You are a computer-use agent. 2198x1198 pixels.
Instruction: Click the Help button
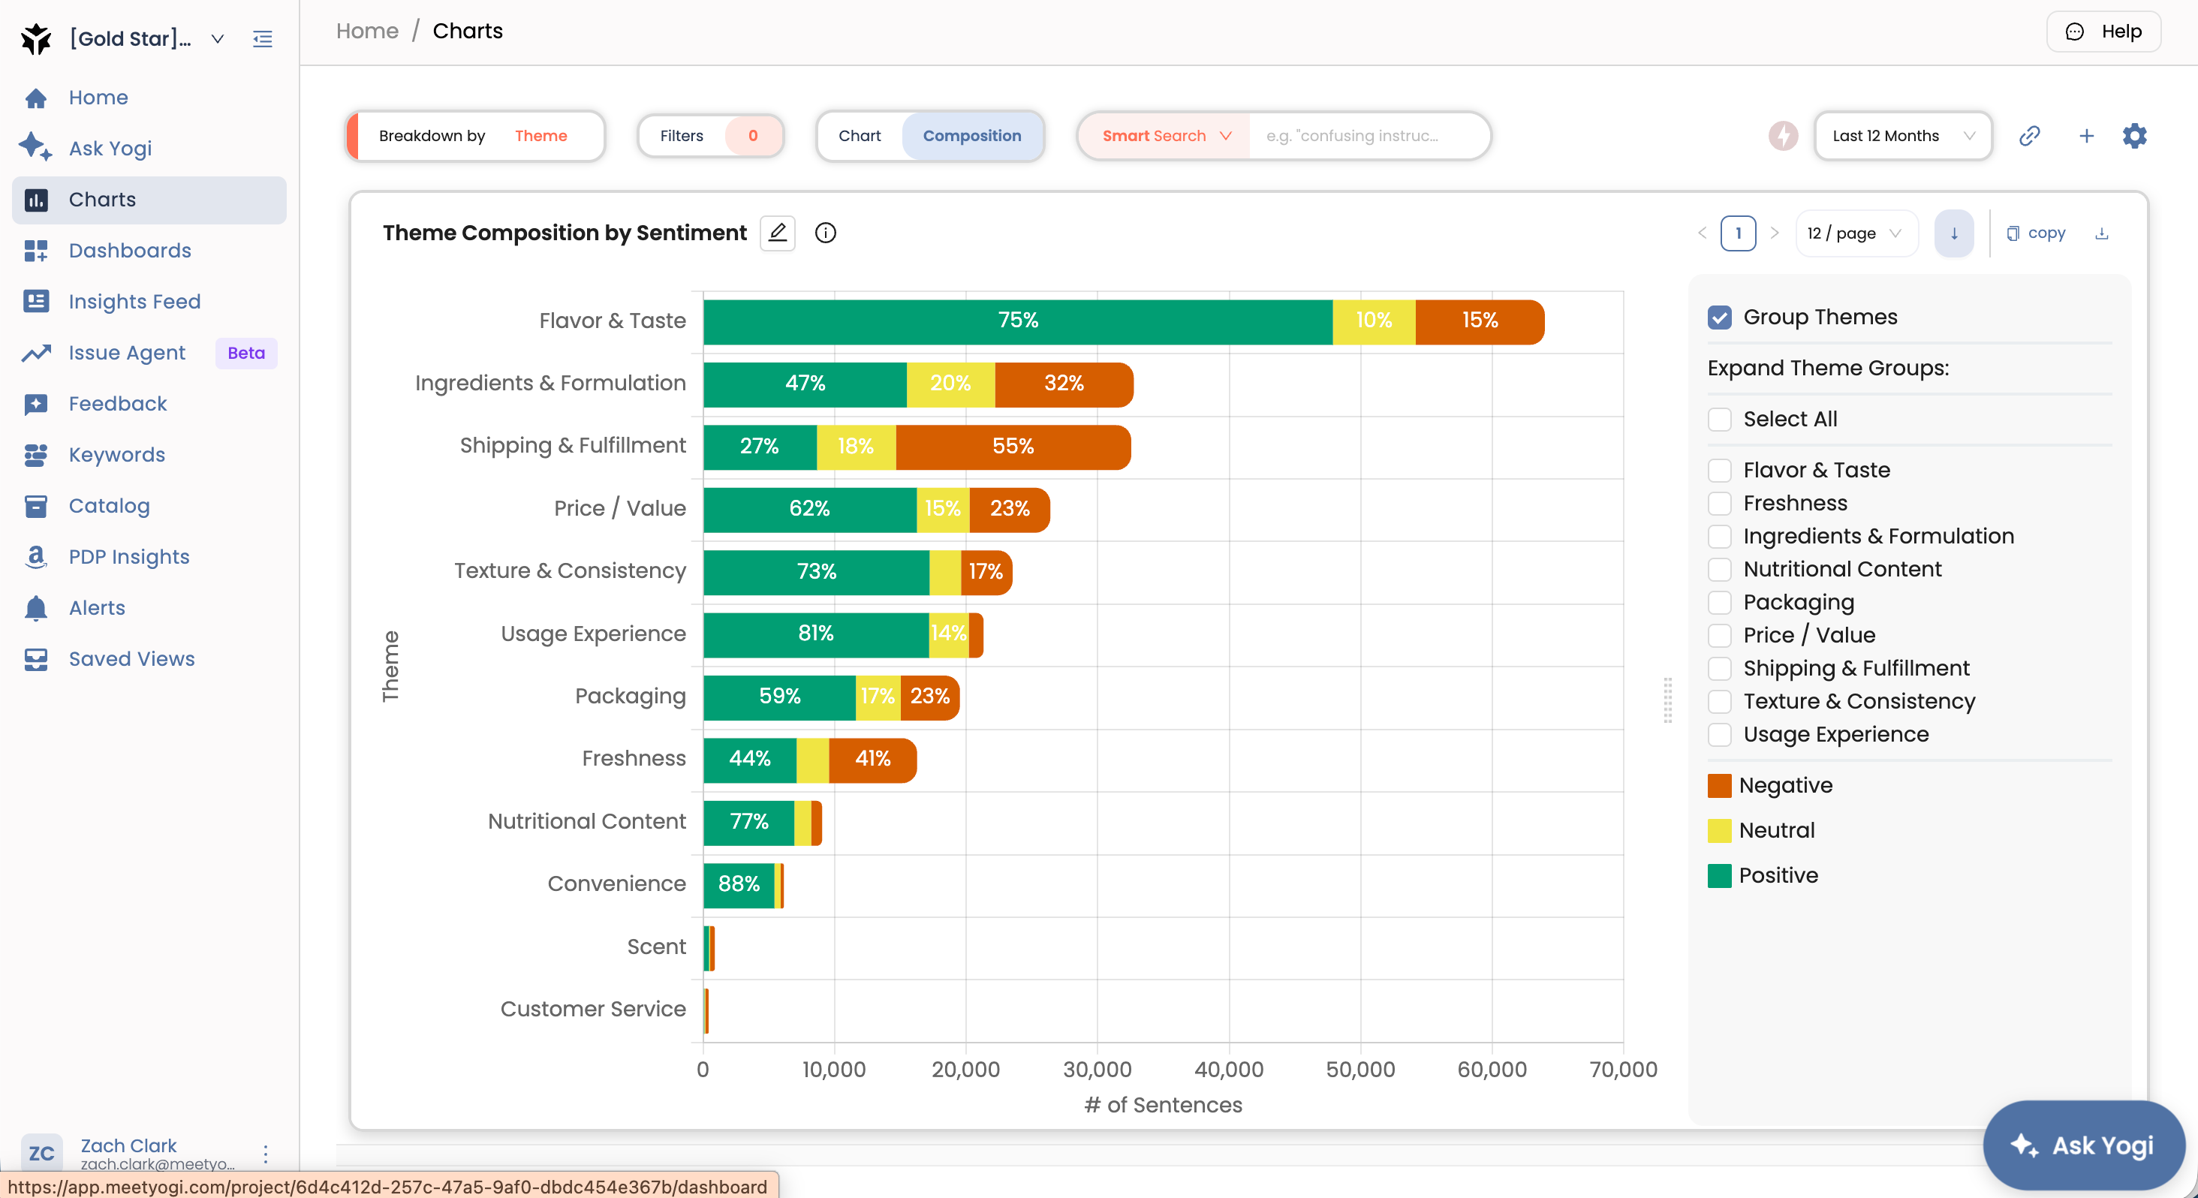pos(2103,32)
